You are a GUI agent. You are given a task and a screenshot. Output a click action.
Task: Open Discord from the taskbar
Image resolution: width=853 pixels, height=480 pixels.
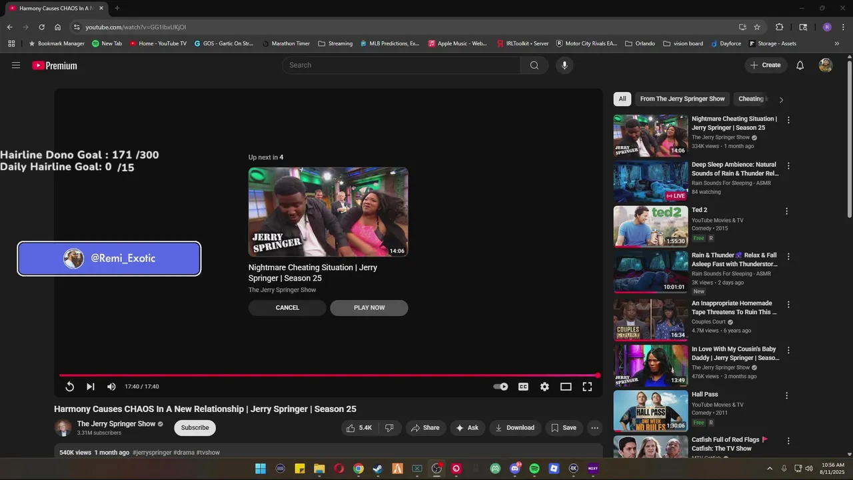click(514, 469)
